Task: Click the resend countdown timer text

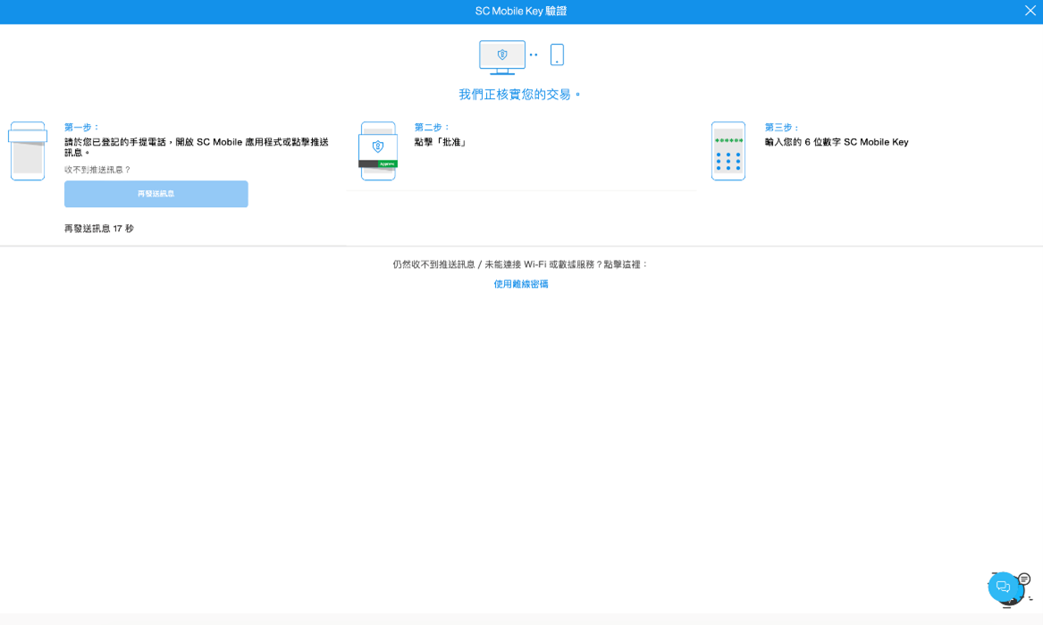Action: pos(99,229)
